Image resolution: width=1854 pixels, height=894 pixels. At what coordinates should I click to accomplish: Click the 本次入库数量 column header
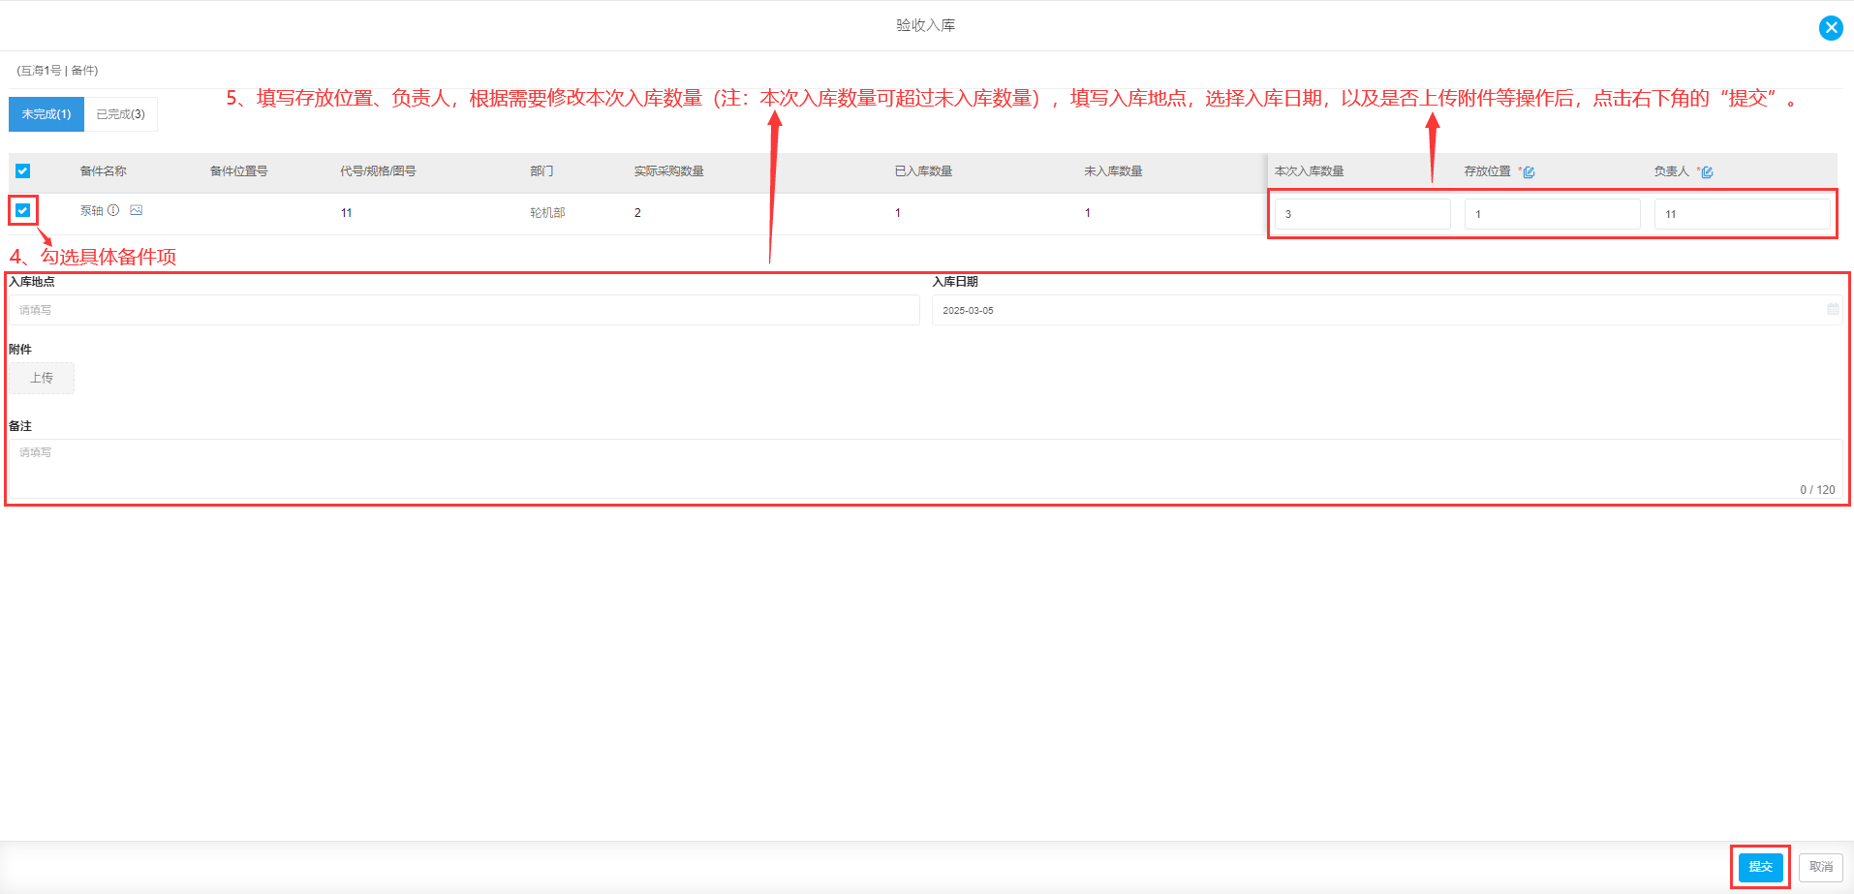1309,171
